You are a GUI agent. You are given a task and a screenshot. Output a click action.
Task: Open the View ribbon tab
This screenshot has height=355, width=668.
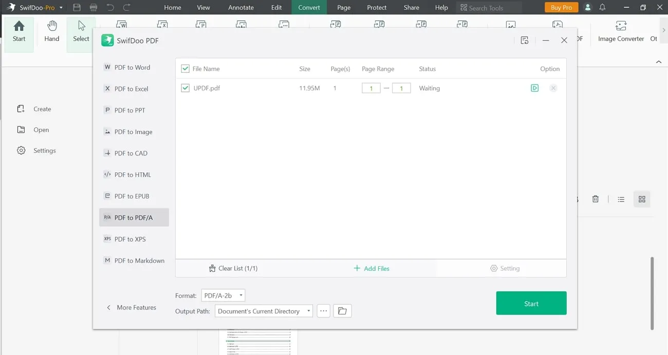[x=203, y=8]
